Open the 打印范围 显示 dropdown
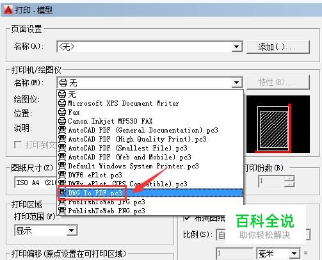 (46, 231)
